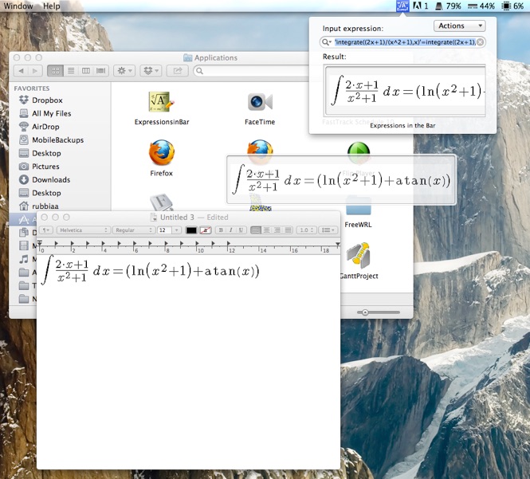The image size is (530, 479).
Task: Click the rendered result formula in popup
Action: click(x=406, y=90)
